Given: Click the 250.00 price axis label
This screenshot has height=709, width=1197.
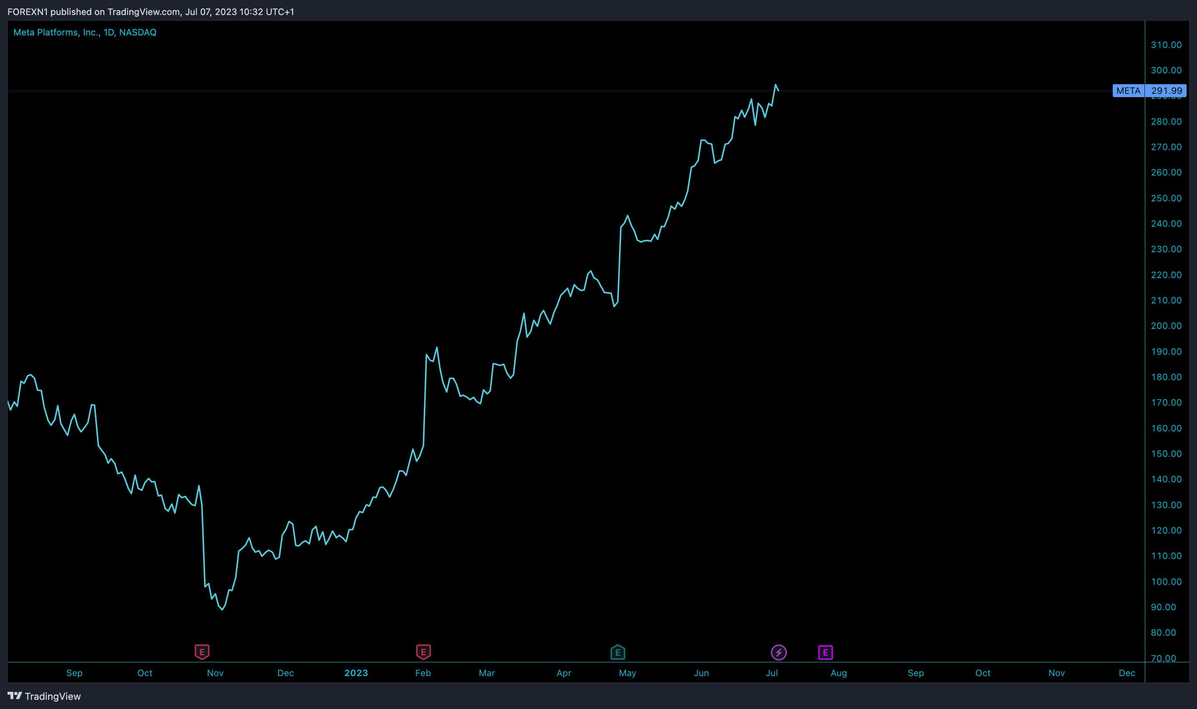Looking at the screenshot, I should 1167,198.
